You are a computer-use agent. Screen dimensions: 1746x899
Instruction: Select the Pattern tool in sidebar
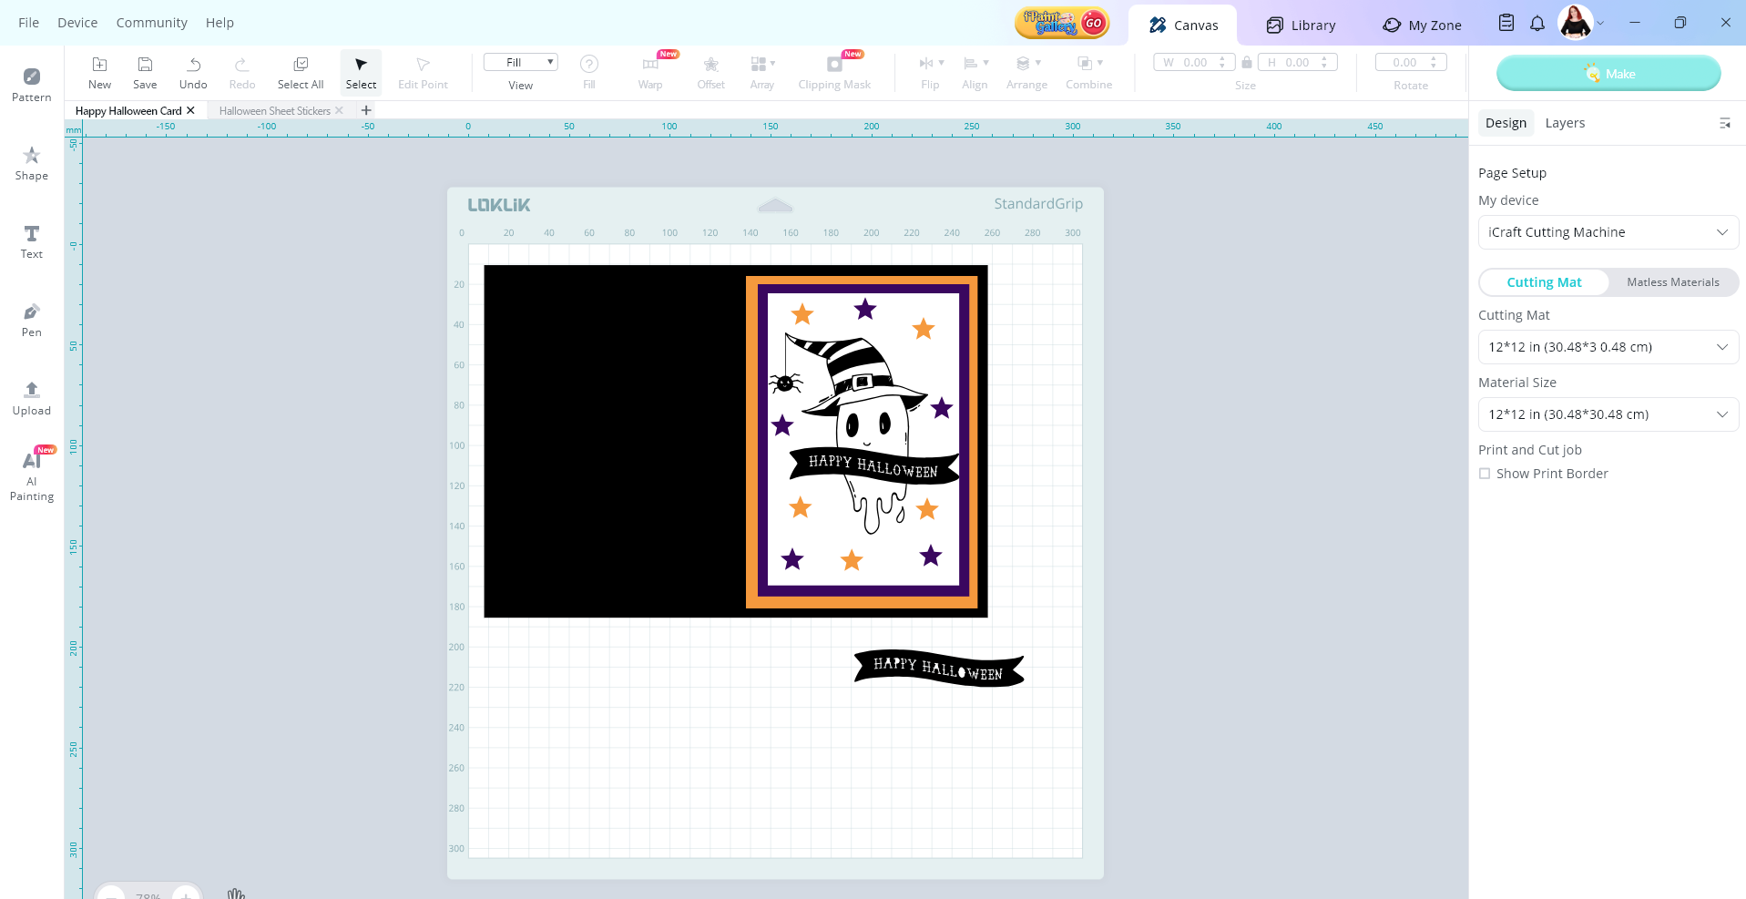pos(31,84)
